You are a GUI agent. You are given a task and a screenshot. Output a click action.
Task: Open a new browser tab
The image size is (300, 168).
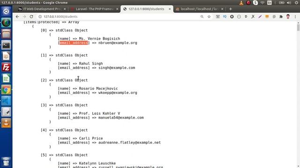[231, 9]
